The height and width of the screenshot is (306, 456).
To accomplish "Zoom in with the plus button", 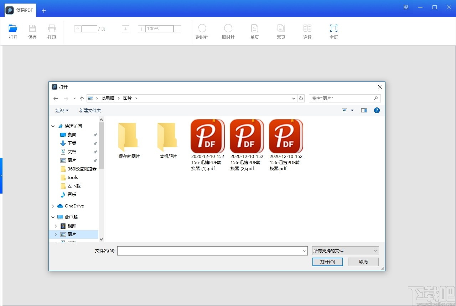I will pos(141,29).
